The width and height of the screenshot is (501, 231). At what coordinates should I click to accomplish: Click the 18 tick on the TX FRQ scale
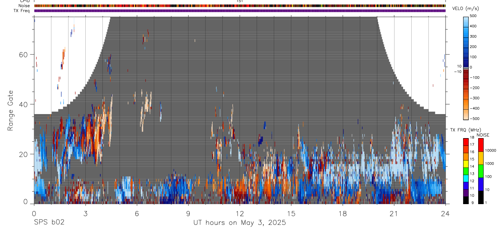(472, 138)
